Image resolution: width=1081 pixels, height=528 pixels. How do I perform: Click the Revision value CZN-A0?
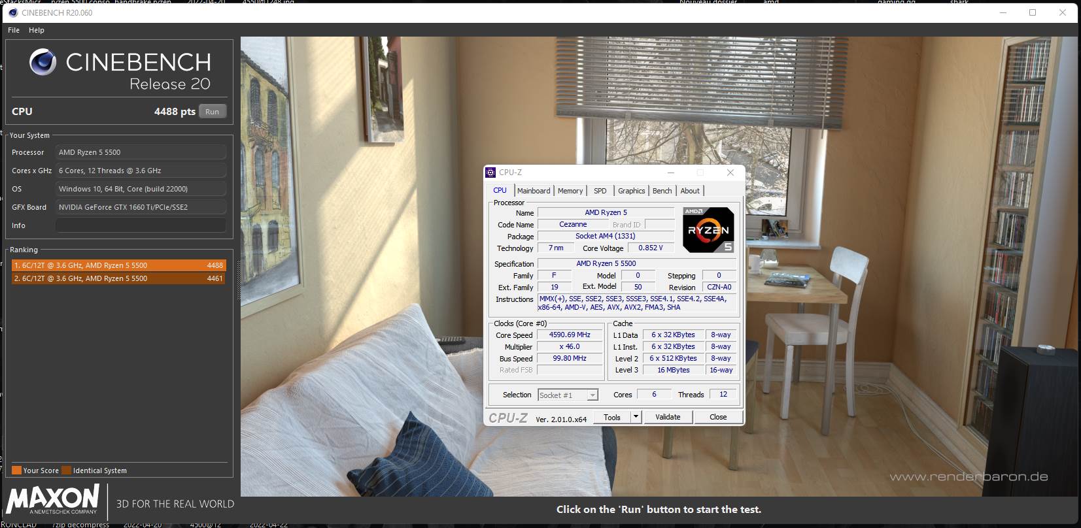tap(719, 287)
